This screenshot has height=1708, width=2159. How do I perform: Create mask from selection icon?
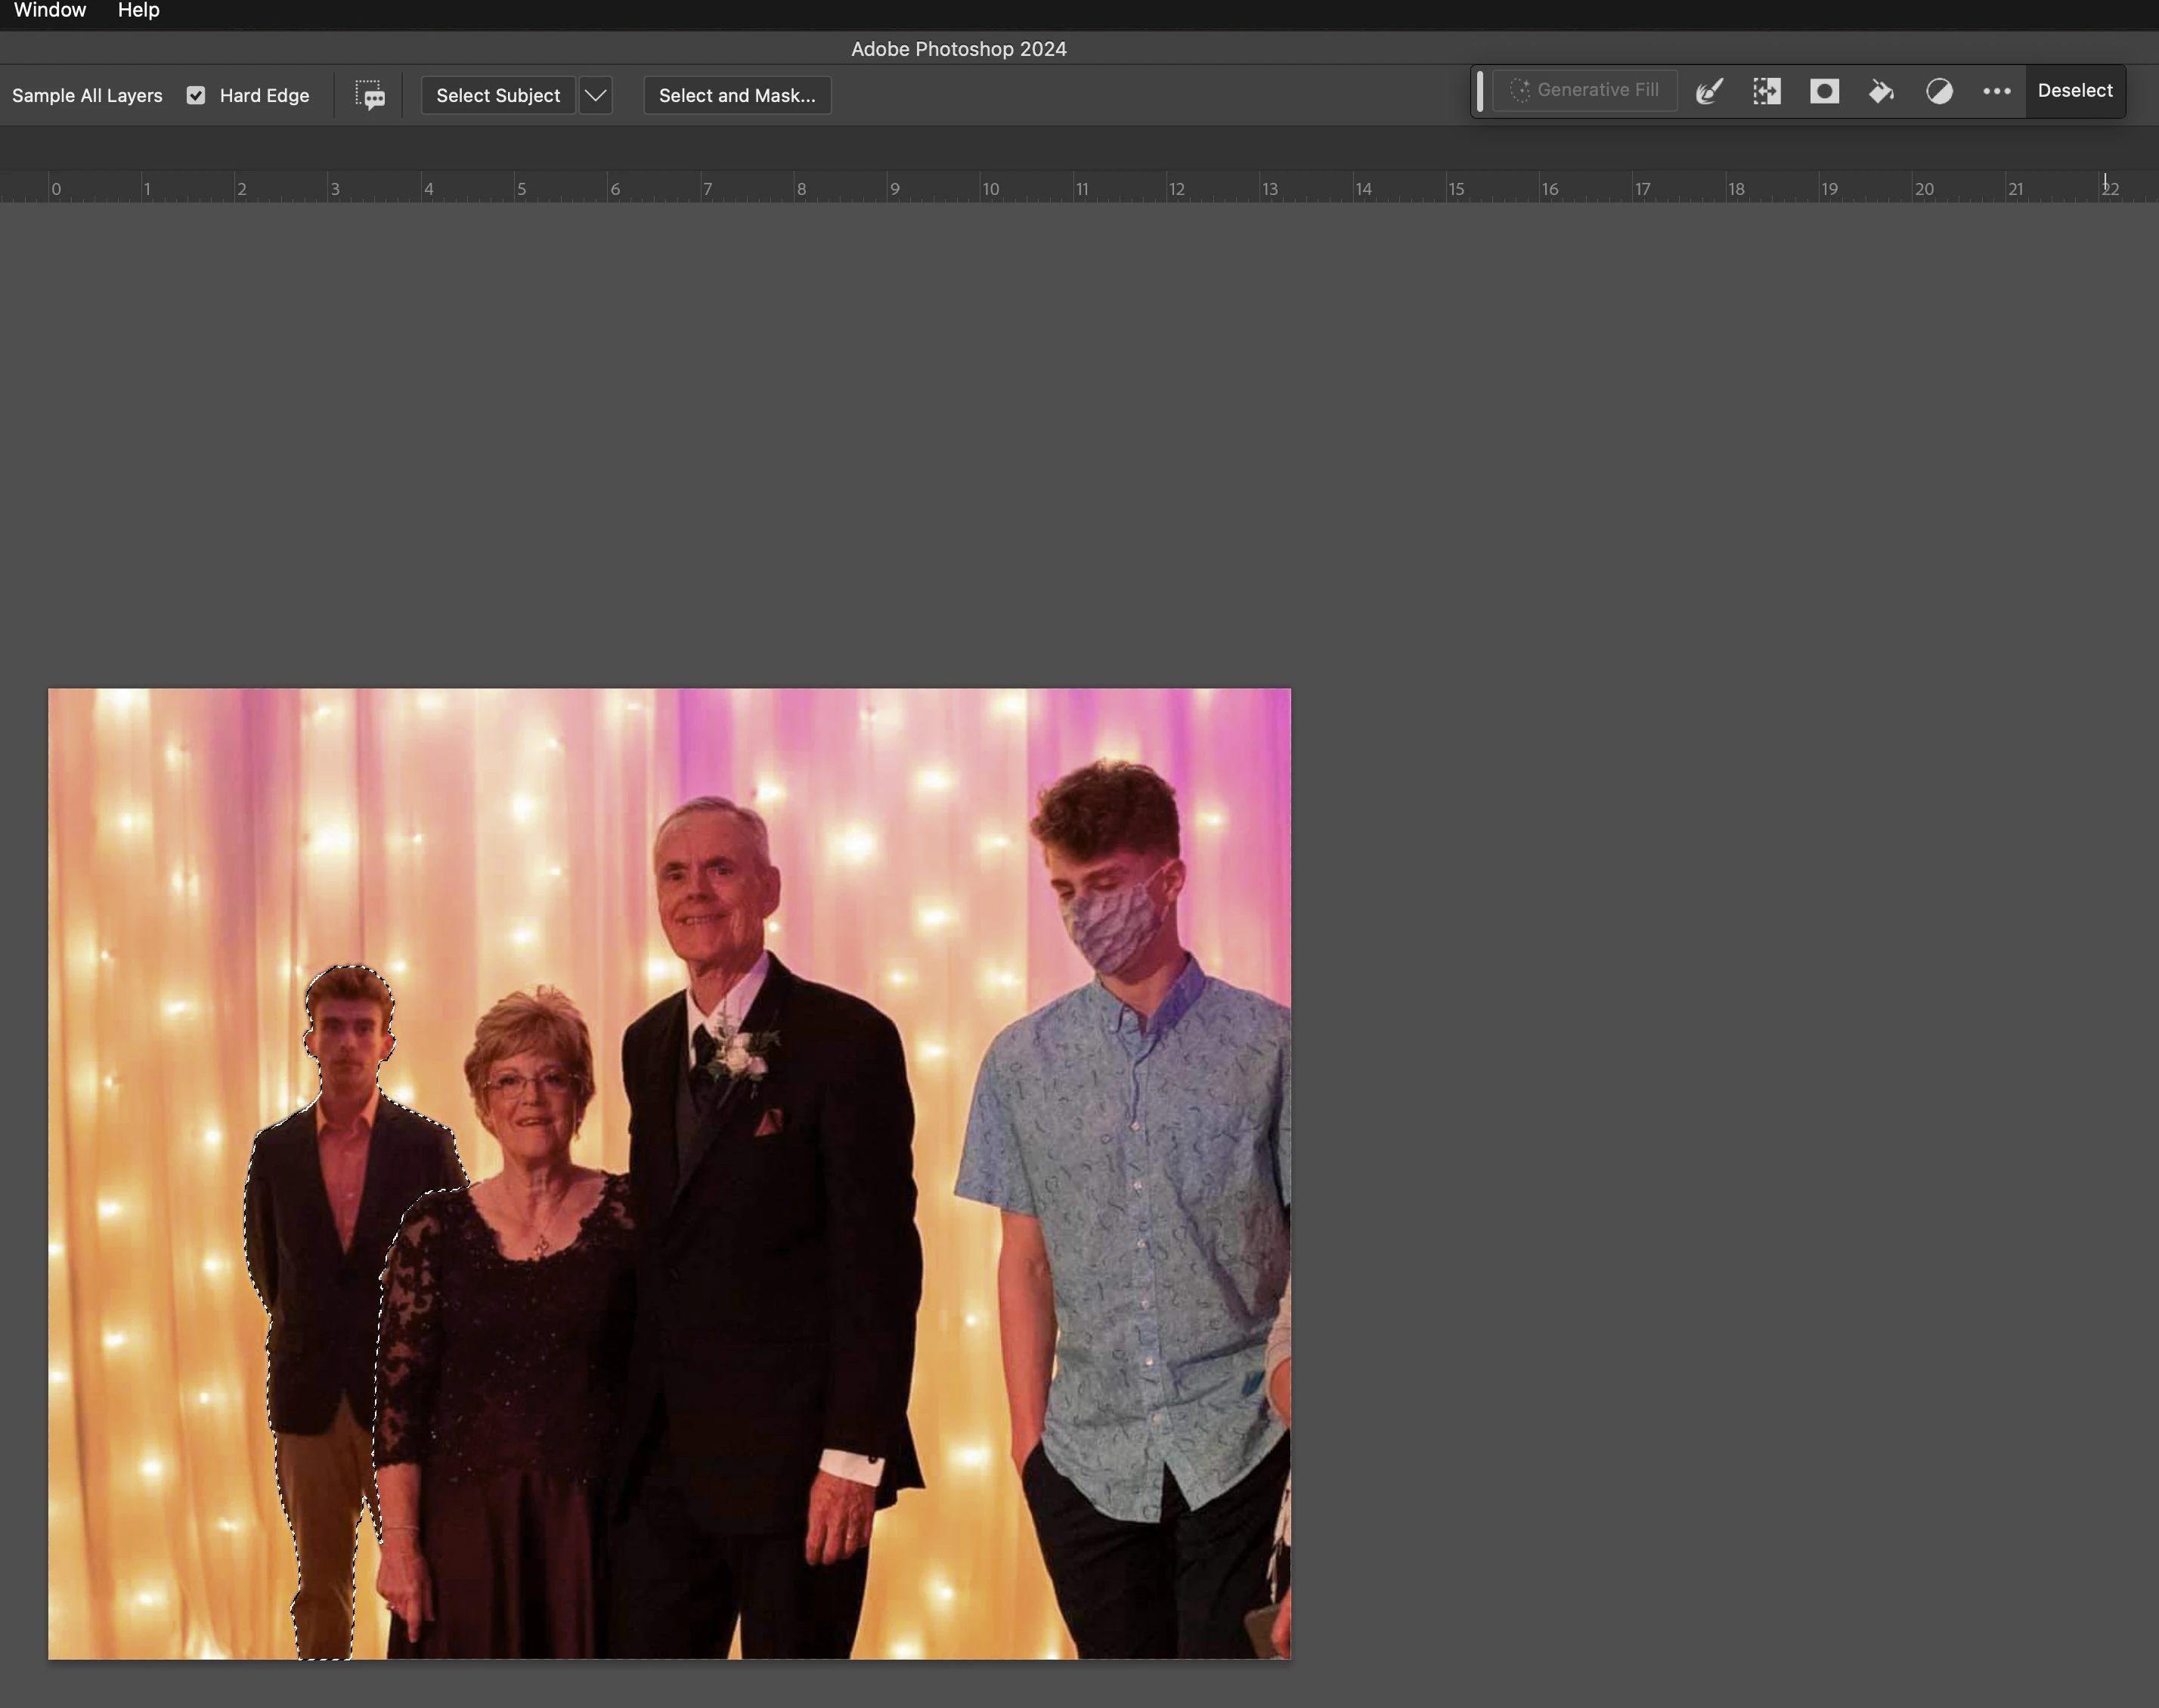[x=1824, y=91]
